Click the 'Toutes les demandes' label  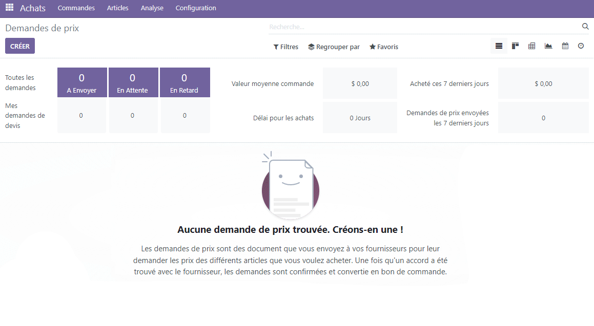pyautogui.click(x=20, y=82)
